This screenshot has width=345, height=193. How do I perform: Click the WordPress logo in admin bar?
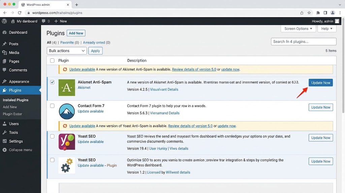[4, 21]
